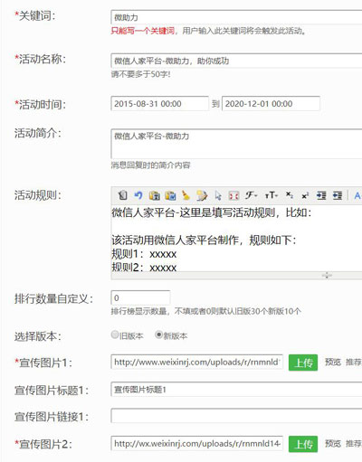
Task: Click the 宣传图片标题1 input field
Action: point(236,390)
